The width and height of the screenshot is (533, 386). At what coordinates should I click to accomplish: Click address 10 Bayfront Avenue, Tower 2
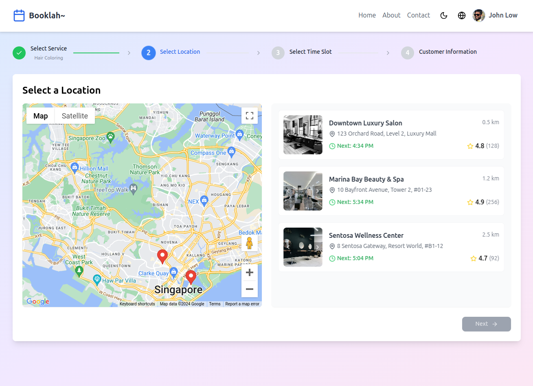coord(384,190)
